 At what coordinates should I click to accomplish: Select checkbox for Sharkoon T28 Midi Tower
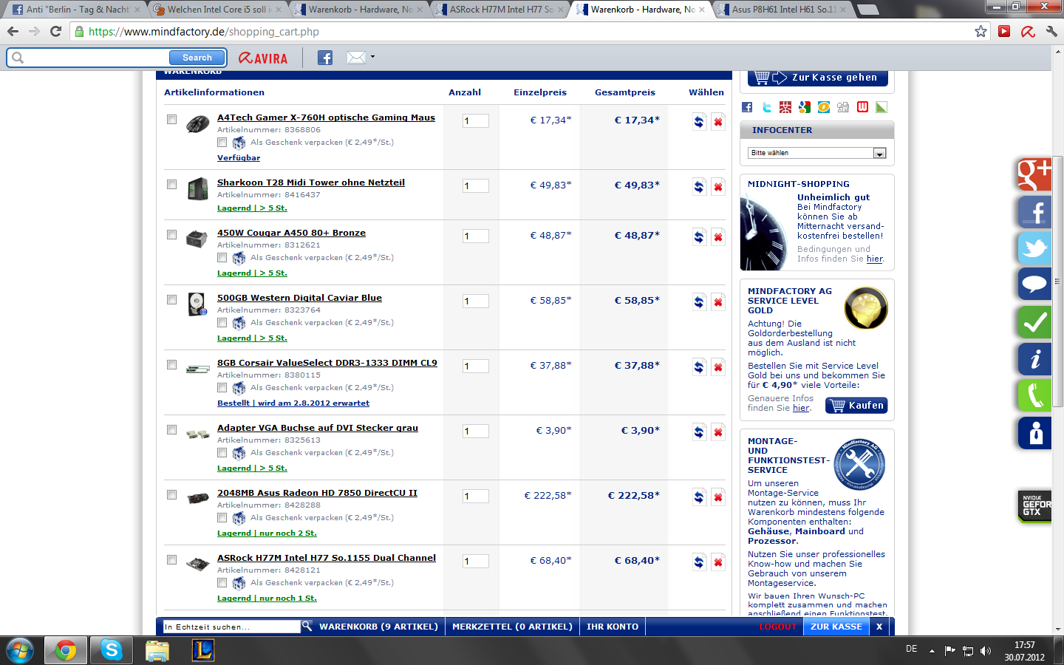tap(171, 184)
